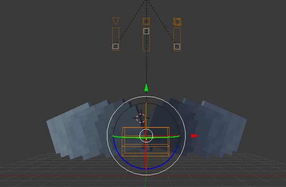Select the square shape above the middle slider

146,22
